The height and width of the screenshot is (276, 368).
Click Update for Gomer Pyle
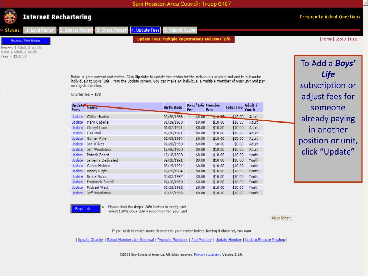tap(77, 138)
